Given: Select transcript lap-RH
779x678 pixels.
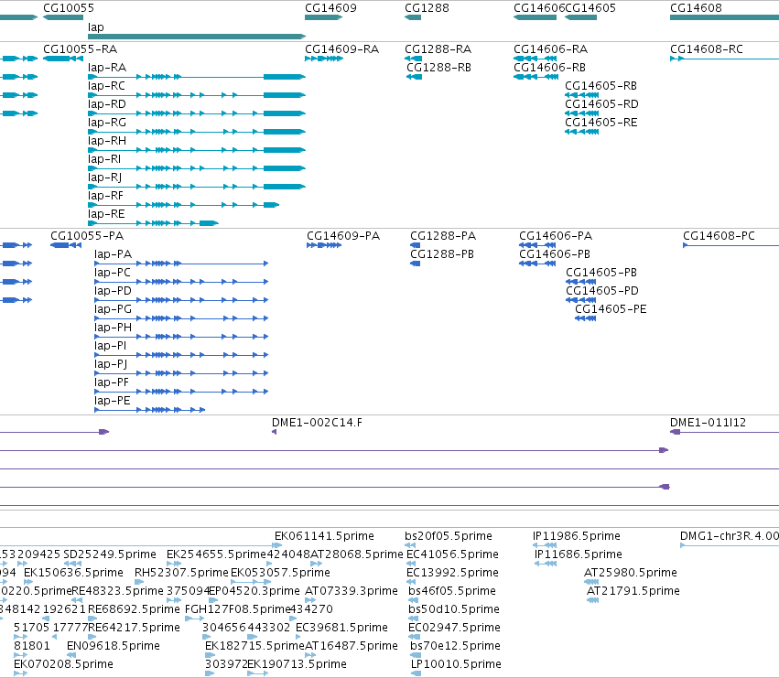Looking at the screenshot, I should pos(197,150).
